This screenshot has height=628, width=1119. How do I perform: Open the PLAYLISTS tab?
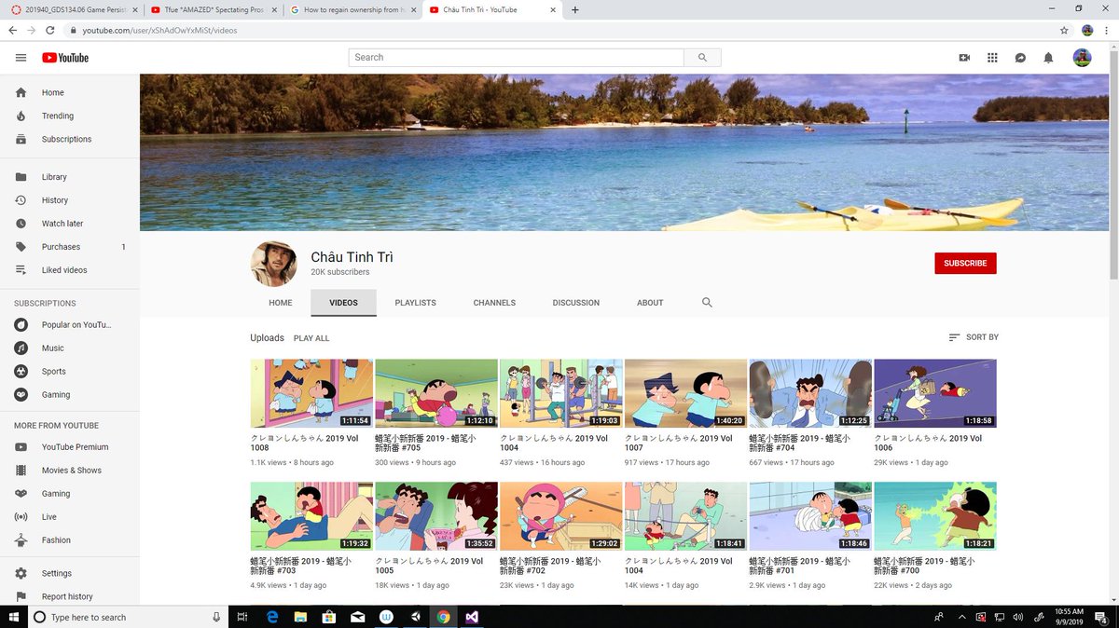415,303
